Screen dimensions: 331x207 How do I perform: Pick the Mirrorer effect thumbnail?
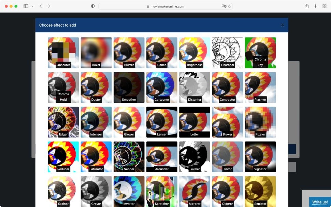coord(195,191)
